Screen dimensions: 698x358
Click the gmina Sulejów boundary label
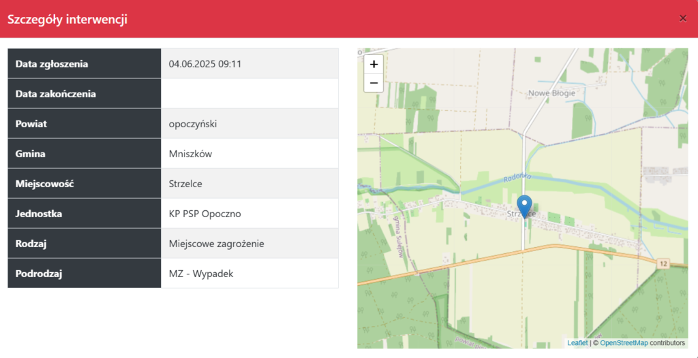coord(399,233)
